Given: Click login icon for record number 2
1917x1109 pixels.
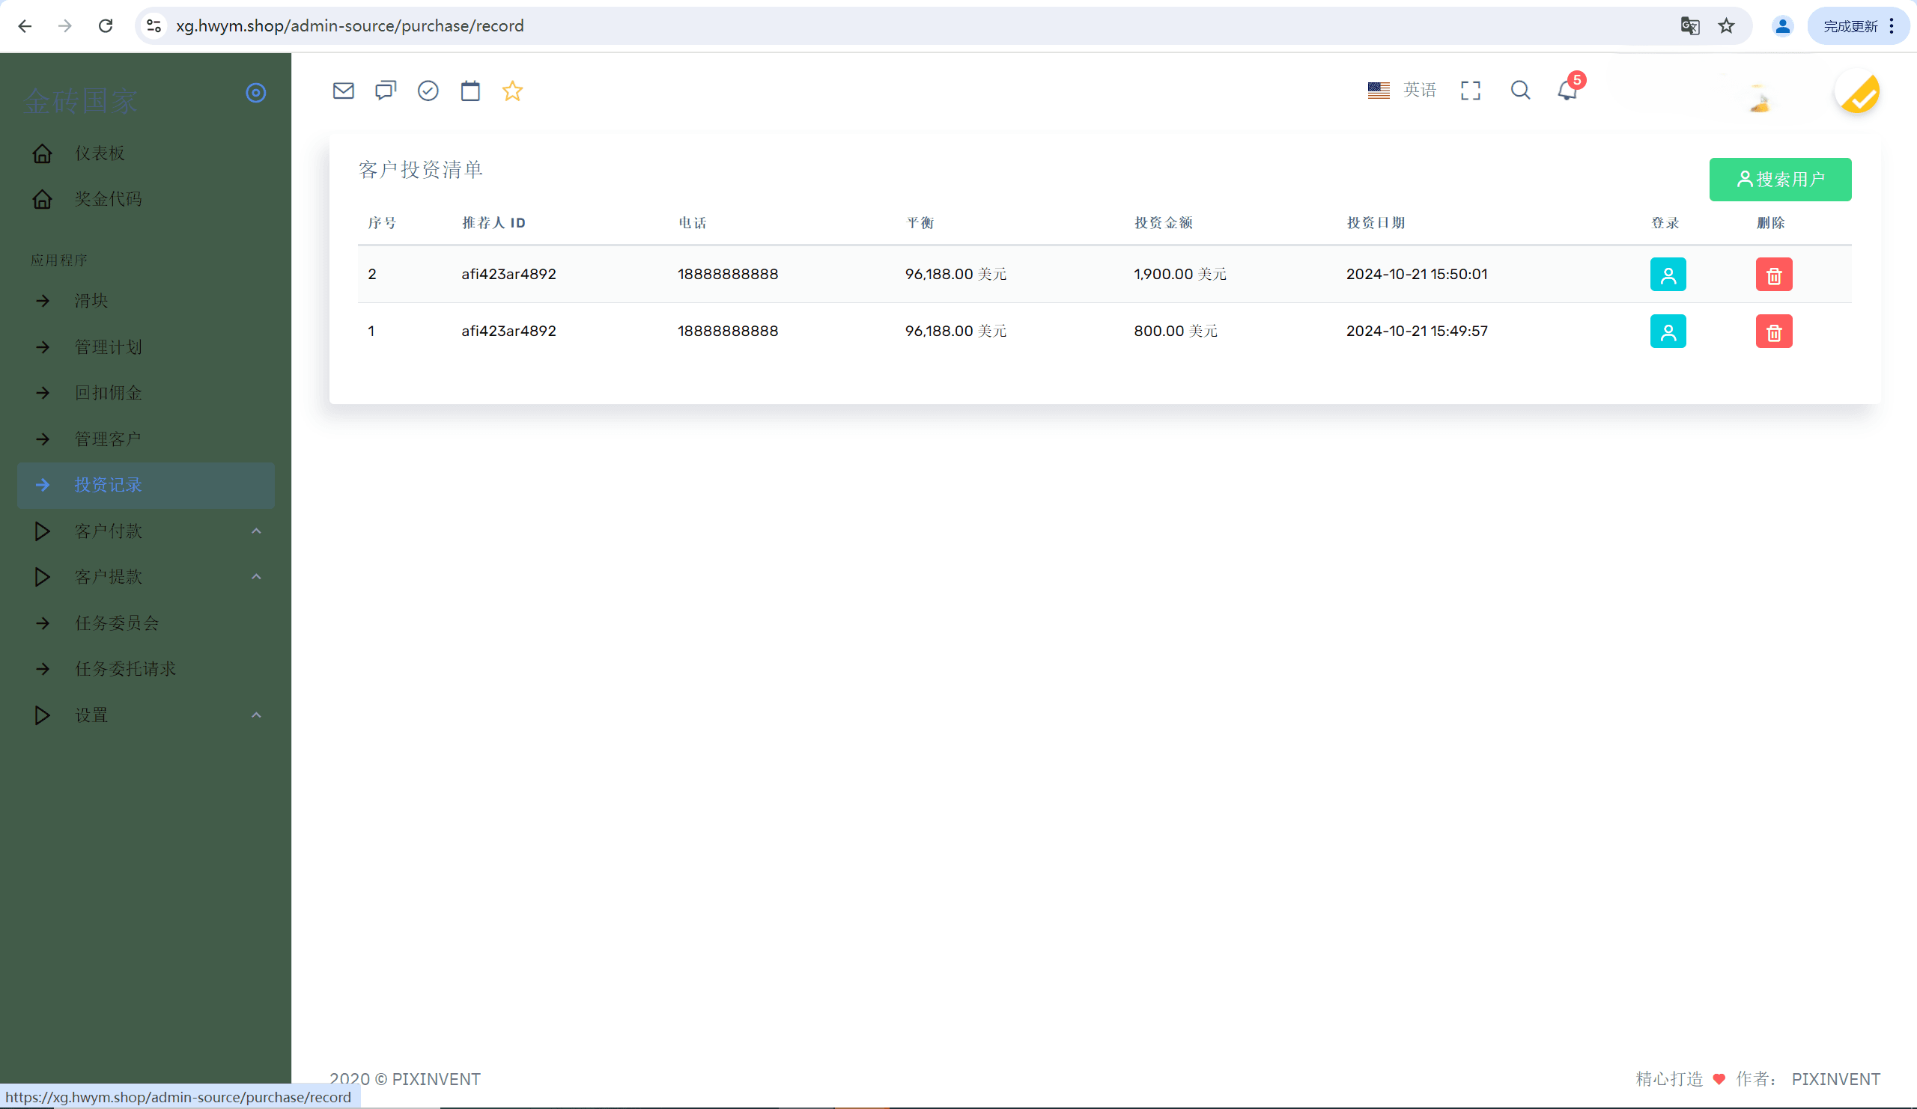Looking at the screenshot, I should click(x=1668, y=275).
